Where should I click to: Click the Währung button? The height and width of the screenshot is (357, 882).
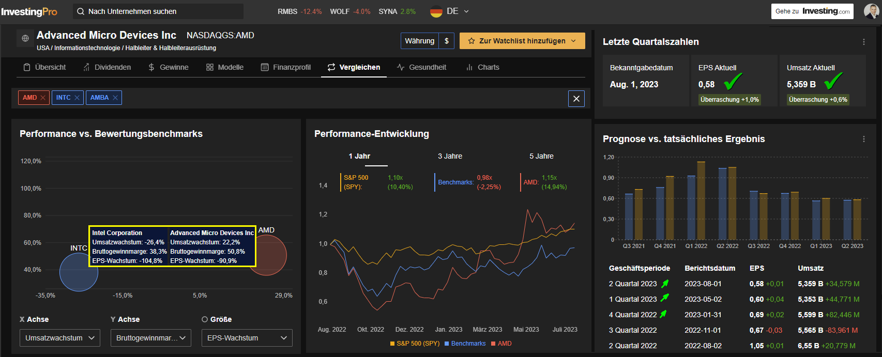click(x=420, y=41)
